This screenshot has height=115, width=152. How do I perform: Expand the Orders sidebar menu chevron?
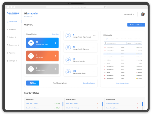pos(16,37)
